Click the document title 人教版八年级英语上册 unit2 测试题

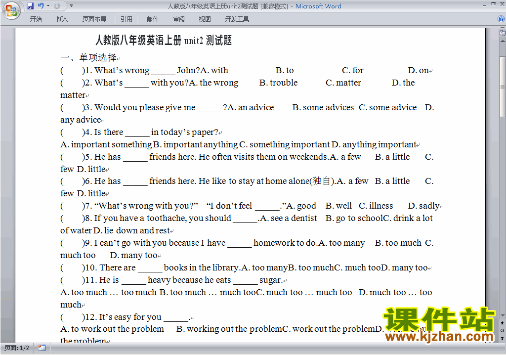(164, 41)
